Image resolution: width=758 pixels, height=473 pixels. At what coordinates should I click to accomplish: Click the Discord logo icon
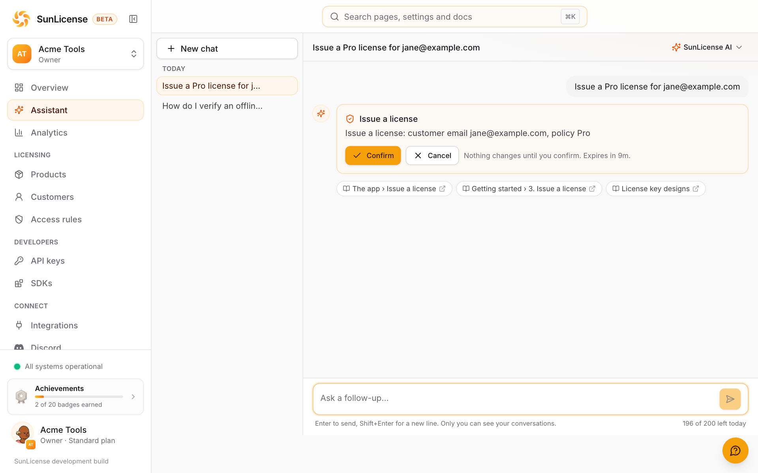pos(19,347)
